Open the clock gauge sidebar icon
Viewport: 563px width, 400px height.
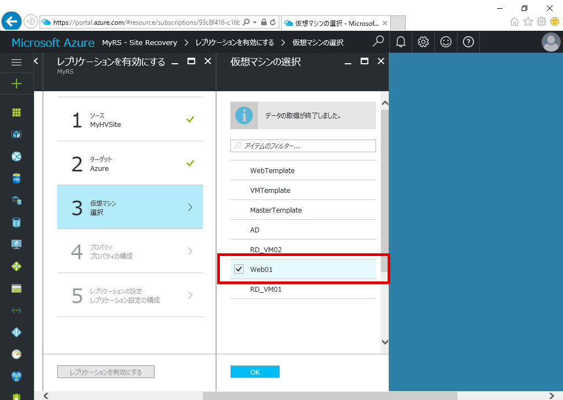[x=16, y=354]
